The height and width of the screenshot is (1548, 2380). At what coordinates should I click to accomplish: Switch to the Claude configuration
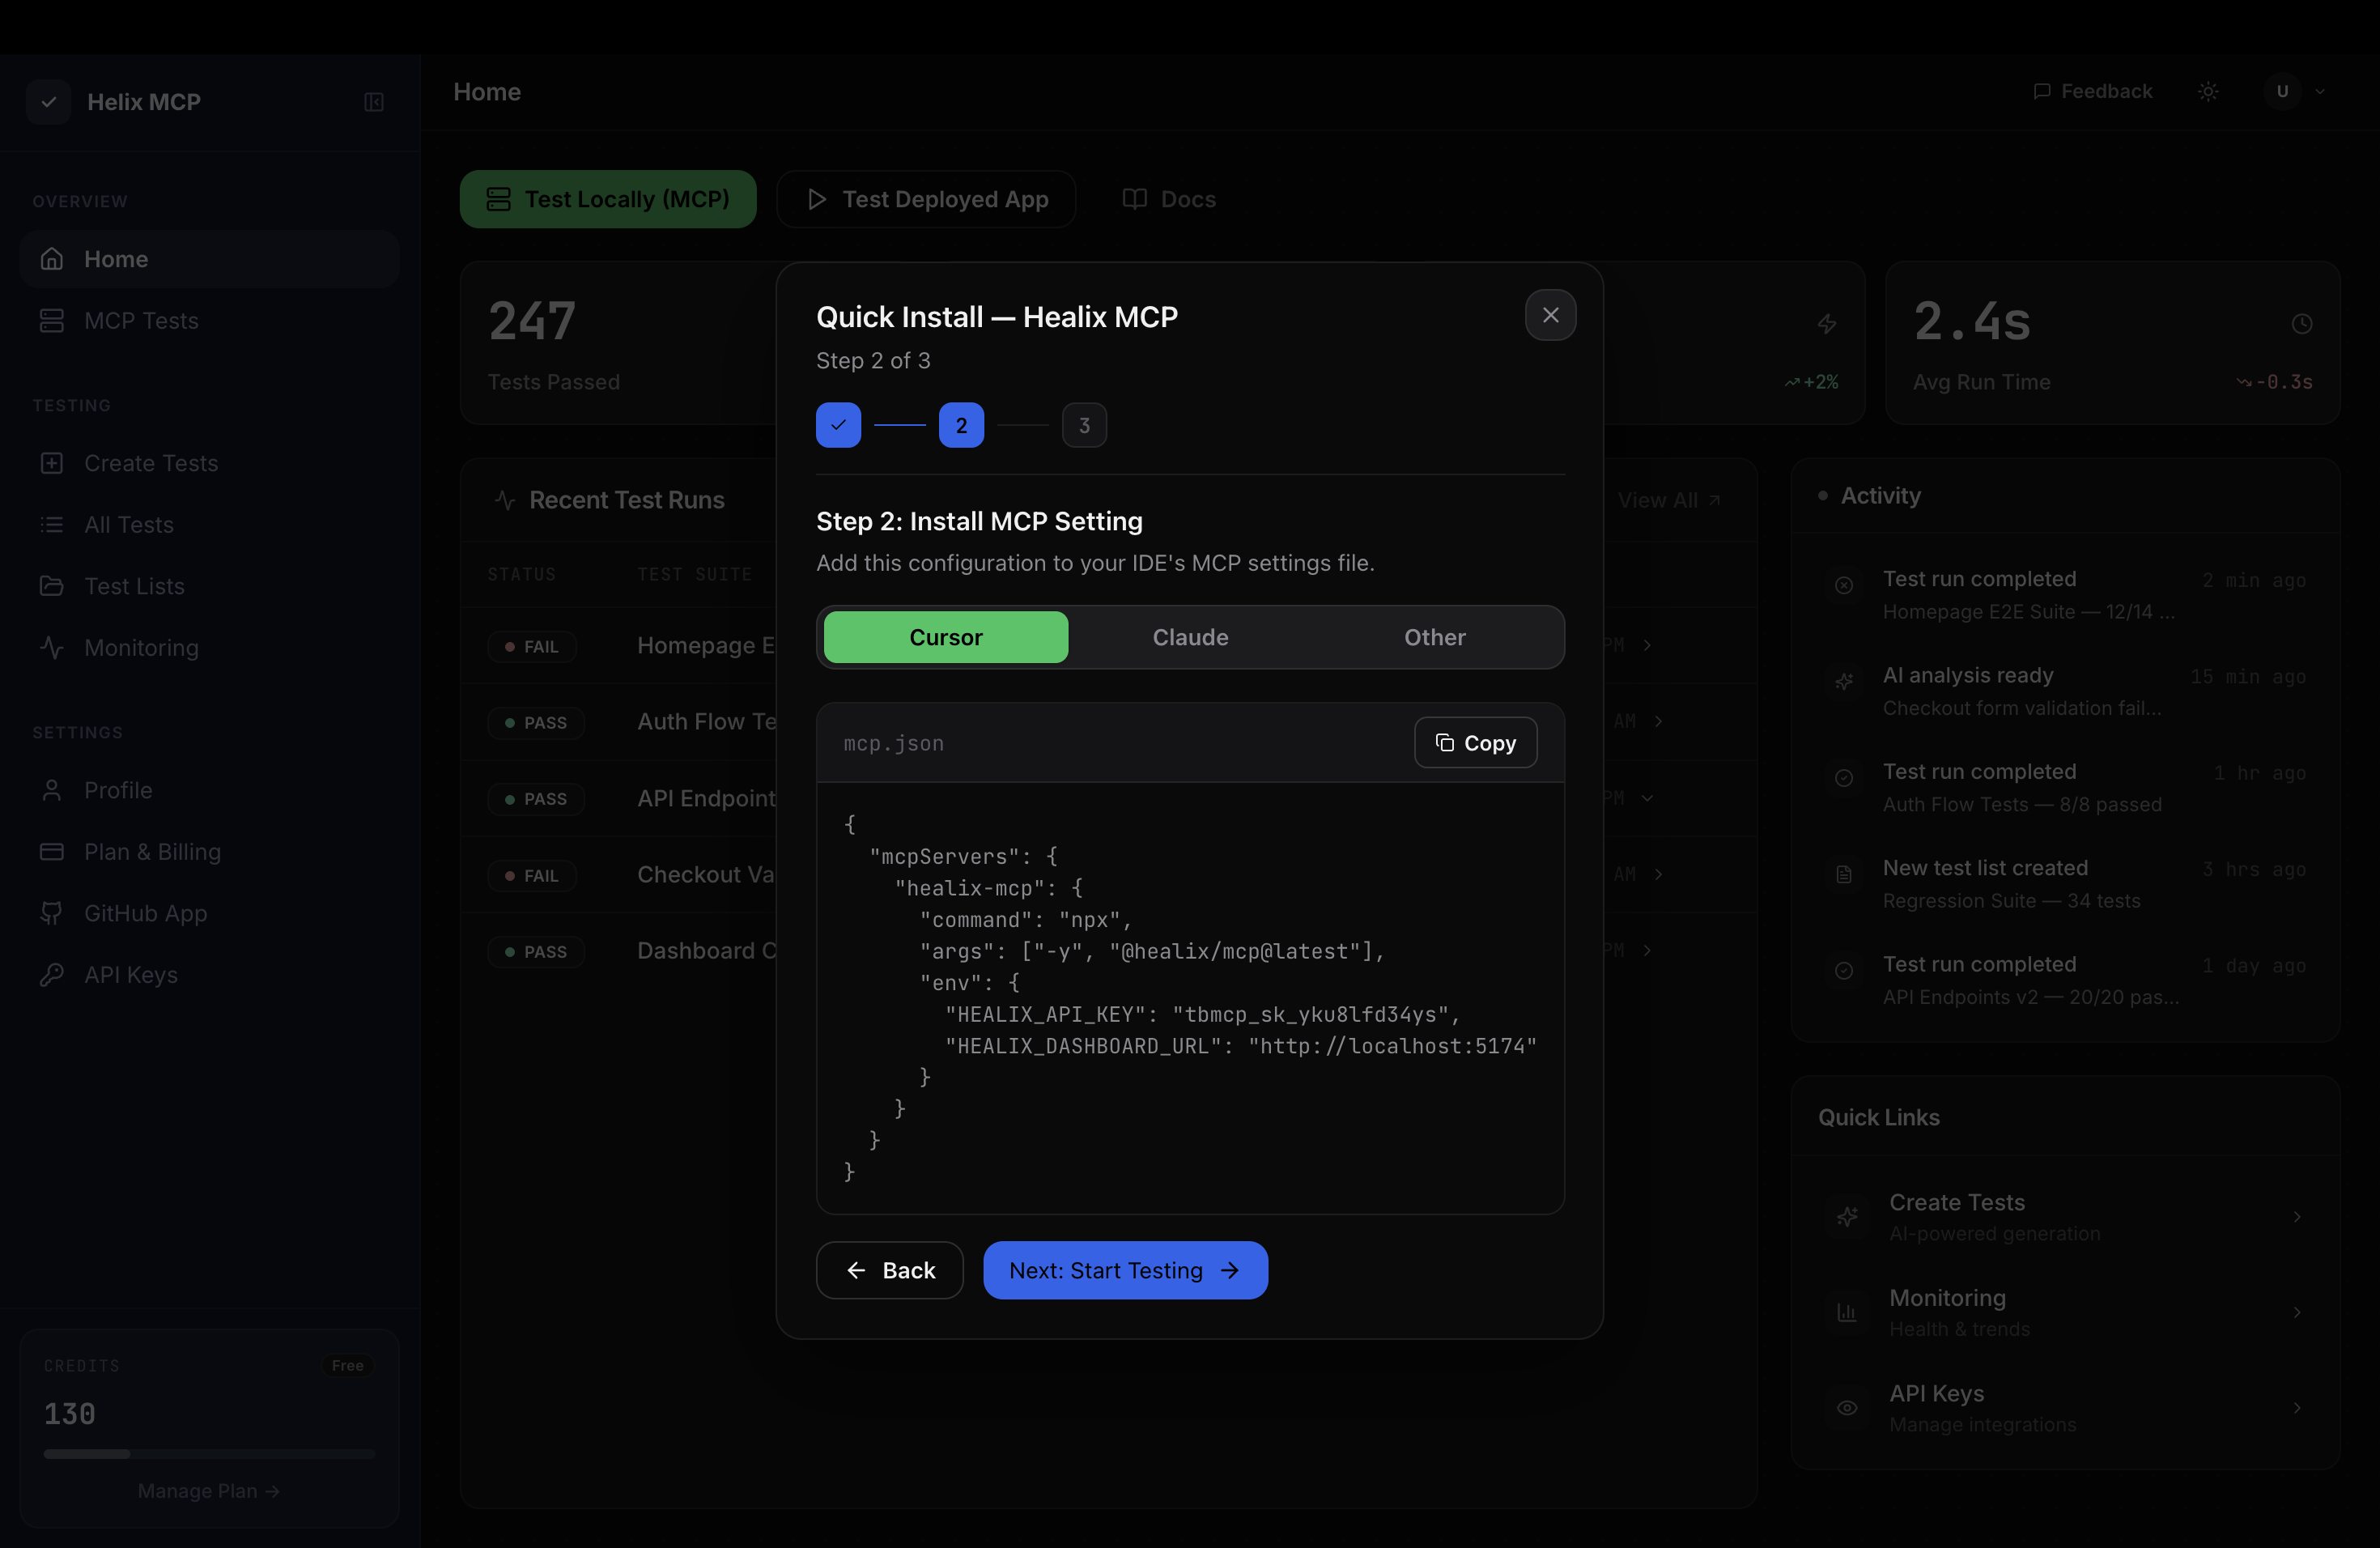pos(1190,637)
